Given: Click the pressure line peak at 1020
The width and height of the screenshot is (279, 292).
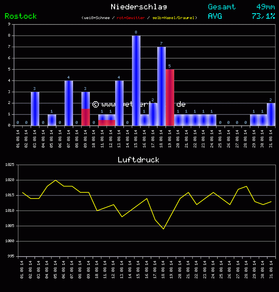Looking at the screenshot, I should click(x=56, y=180).
